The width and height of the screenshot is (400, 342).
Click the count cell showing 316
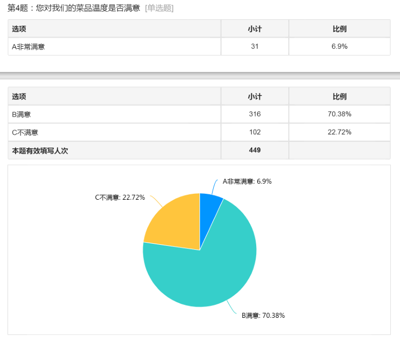[x=254, y=114]
